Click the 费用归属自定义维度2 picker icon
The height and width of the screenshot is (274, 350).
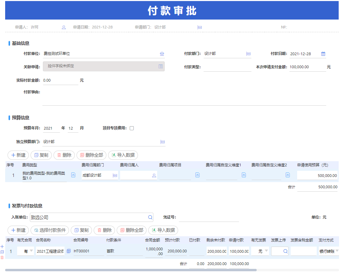click(x=288, y=175)
